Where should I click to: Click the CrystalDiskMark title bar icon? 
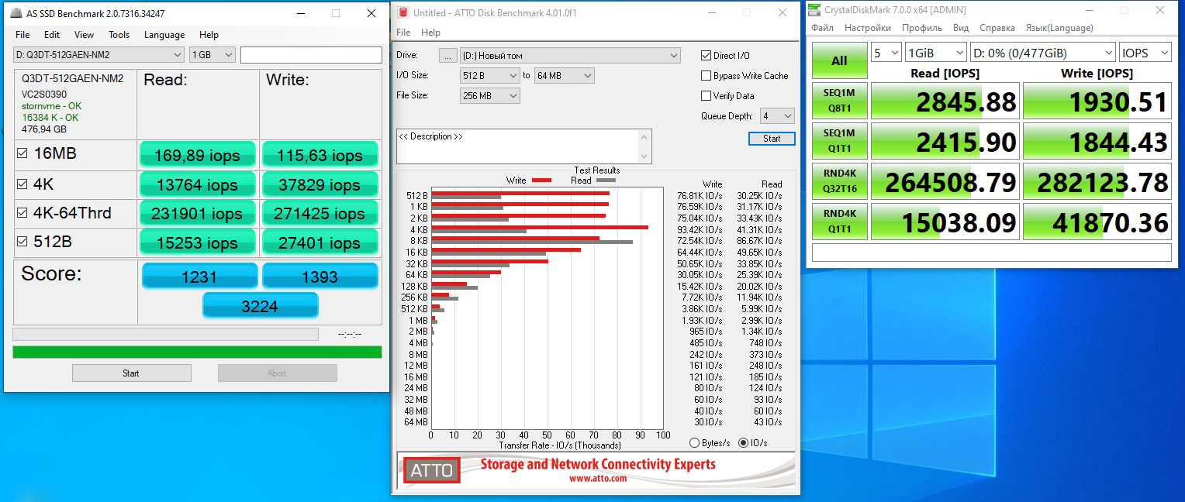pos(814,9)
